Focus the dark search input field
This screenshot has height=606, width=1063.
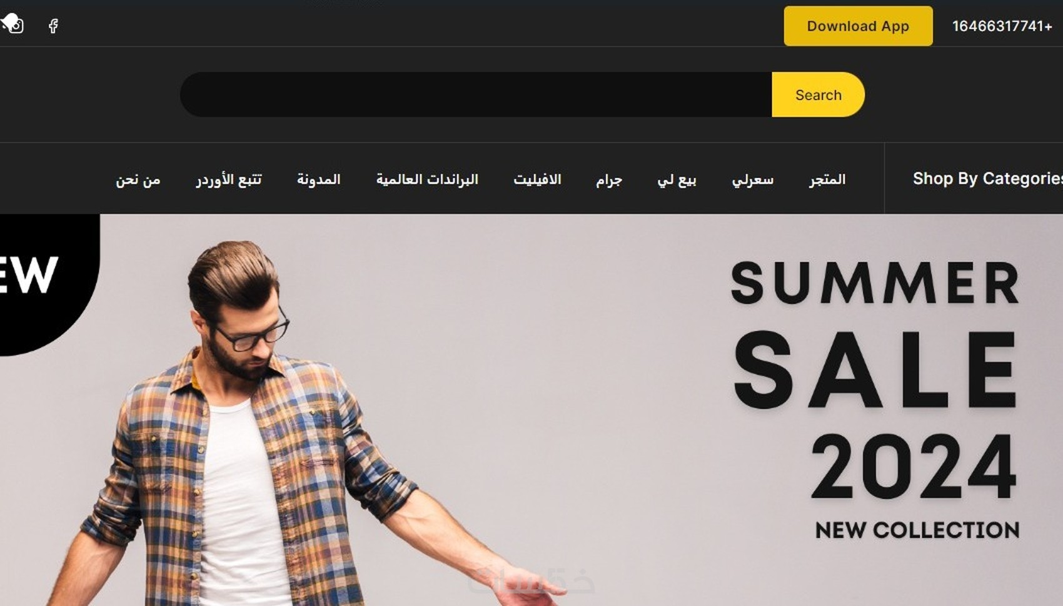(476, 94)
